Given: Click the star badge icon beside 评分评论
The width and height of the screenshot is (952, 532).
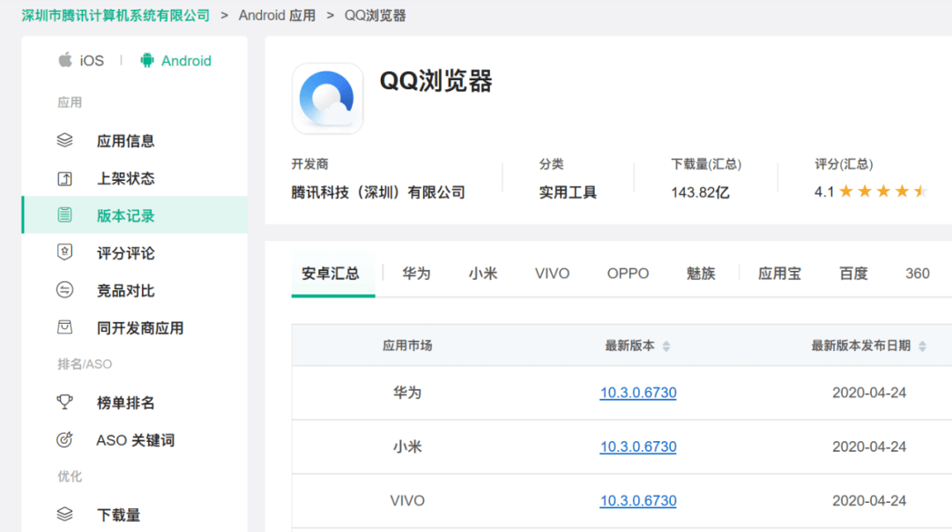Looking at the screenshot, I should tap(65, 252).
